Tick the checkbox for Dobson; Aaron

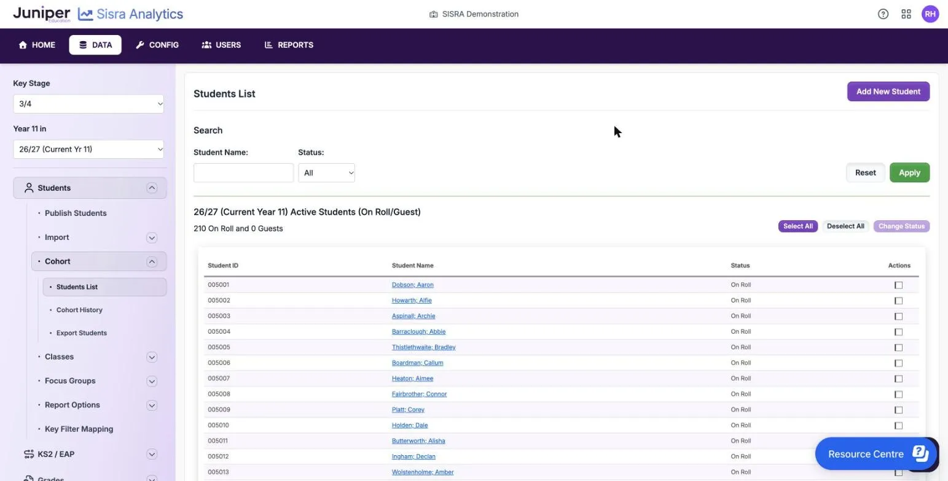[x=898, y=285]
